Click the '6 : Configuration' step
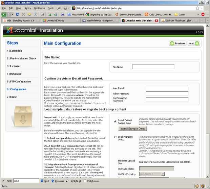 17,89
